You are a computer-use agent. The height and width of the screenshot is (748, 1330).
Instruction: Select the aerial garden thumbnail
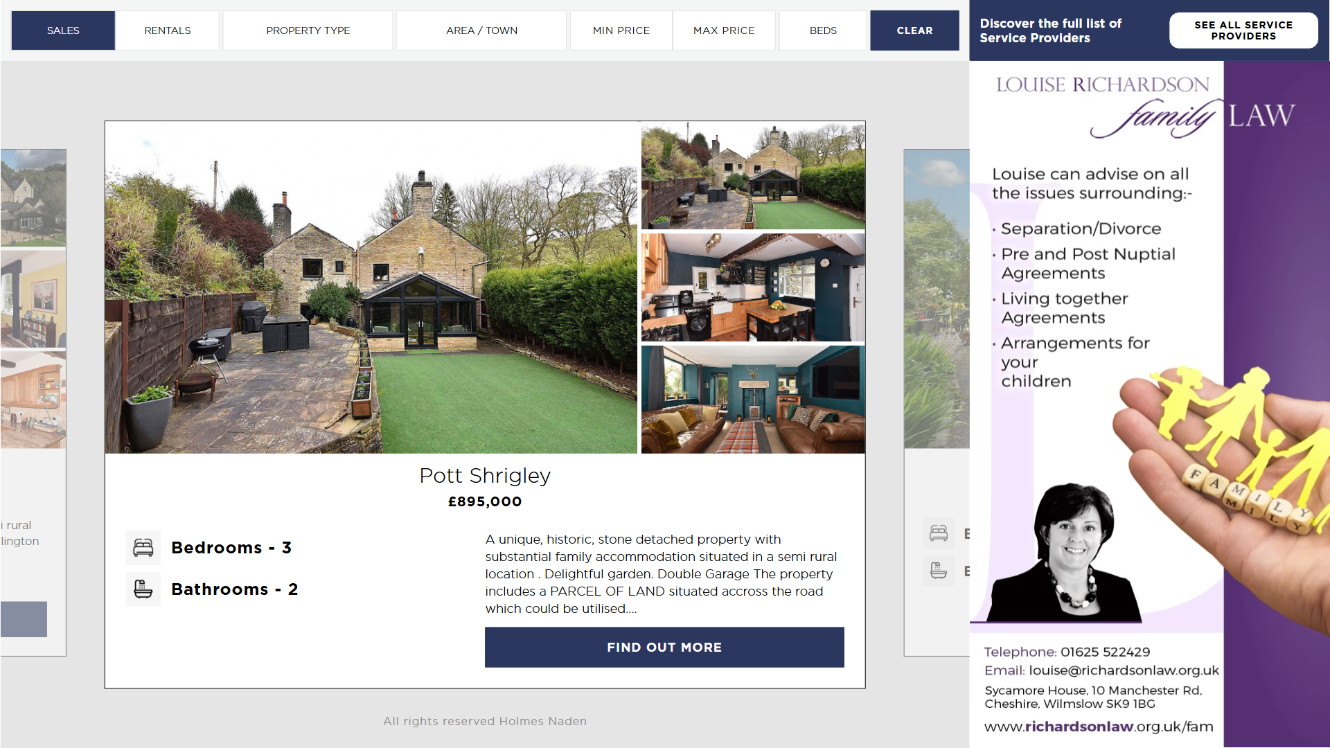[753, 176]
